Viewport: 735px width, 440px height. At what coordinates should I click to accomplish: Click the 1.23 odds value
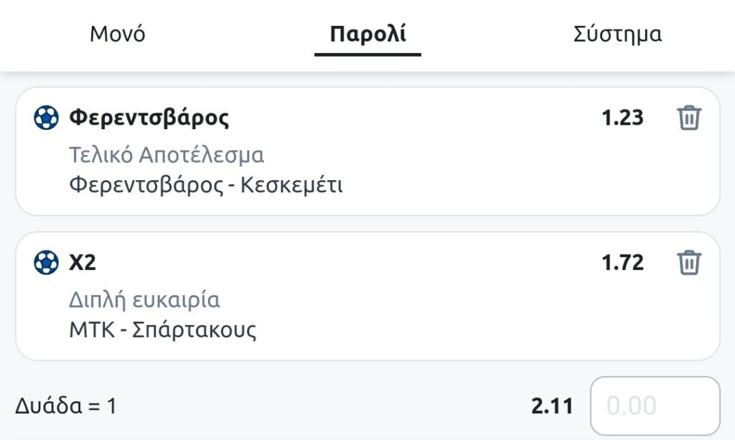coord(622,118)
